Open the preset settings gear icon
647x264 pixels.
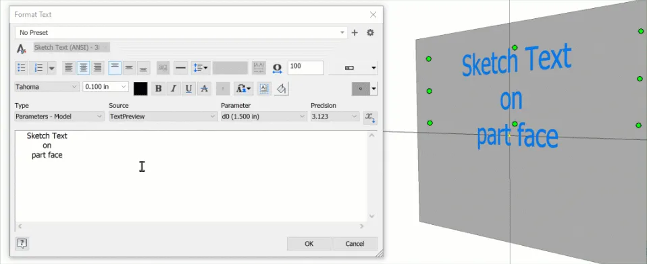(370, 32)
